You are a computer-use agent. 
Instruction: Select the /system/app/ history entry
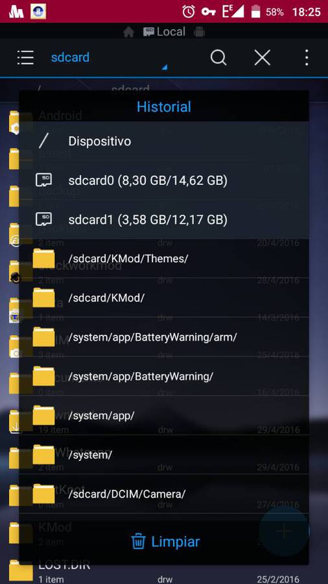pos(164,416)
